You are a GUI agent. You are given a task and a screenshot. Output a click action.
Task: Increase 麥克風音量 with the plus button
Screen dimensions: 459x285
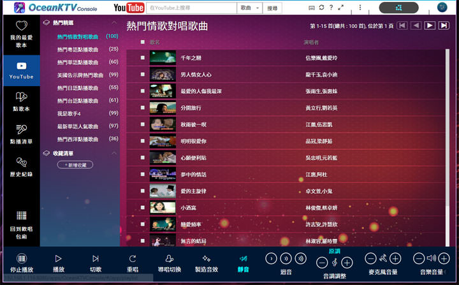[396, 259]
